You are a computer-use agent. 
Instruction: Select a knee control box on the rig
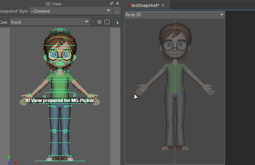(54, 131)
